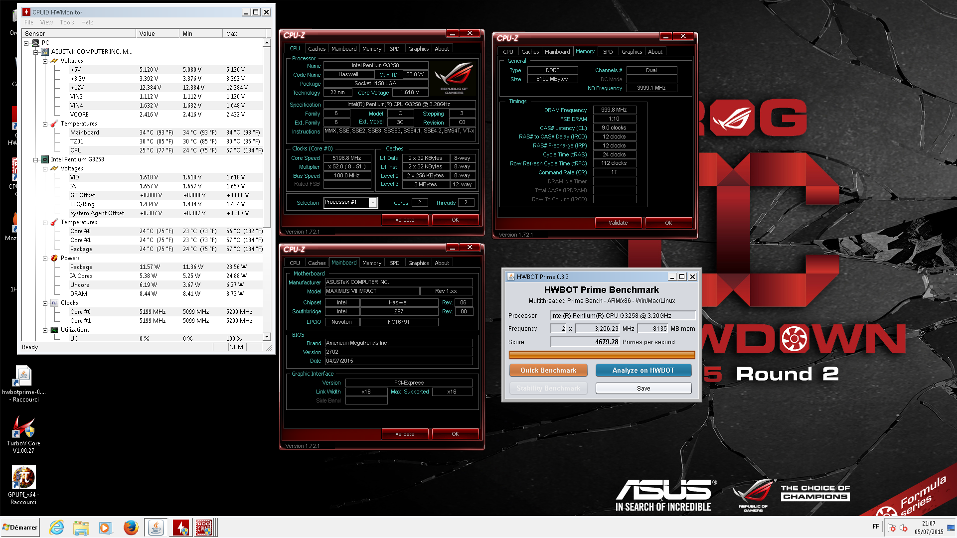Select the PC computer icon in sensor tree
This screenshot has width=957, height=538.
click(x=35, y=43)
